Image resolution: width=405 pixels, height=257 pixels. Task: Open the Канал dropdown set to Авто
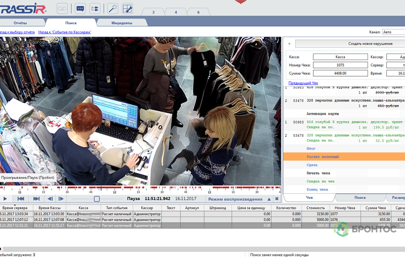click(x=393, y=32)
